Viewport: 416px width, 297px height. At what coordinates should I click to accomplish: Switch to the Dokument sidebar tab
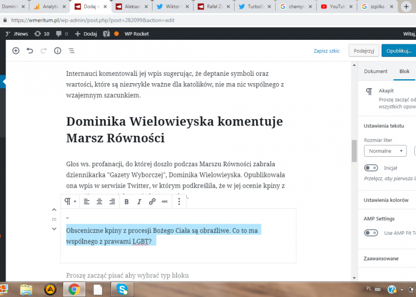(x=376, y=71)
